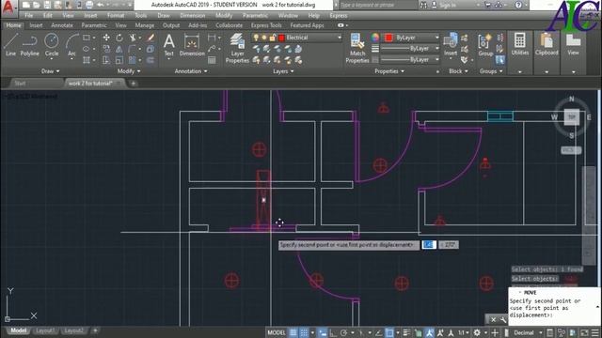This screenshot has height=338, width=602.
Task: Open the Layer Properties manager
Action: click(x=237, y=48)
